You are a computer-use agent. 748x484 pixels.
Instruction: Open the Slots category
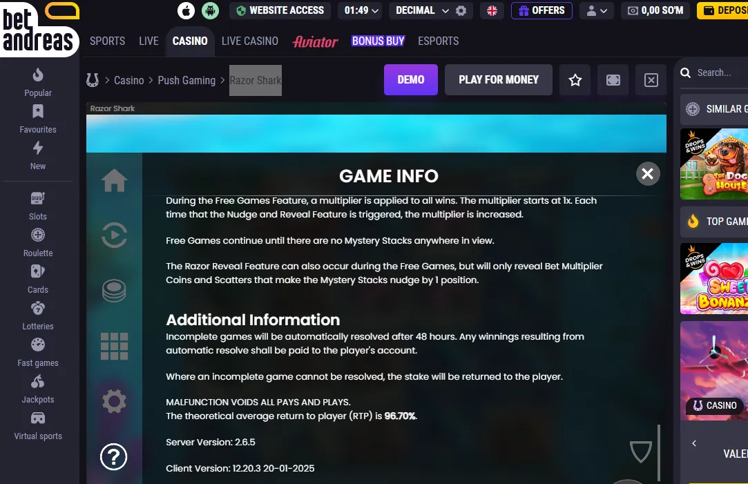pyautogui.click(x=38, y=206)
